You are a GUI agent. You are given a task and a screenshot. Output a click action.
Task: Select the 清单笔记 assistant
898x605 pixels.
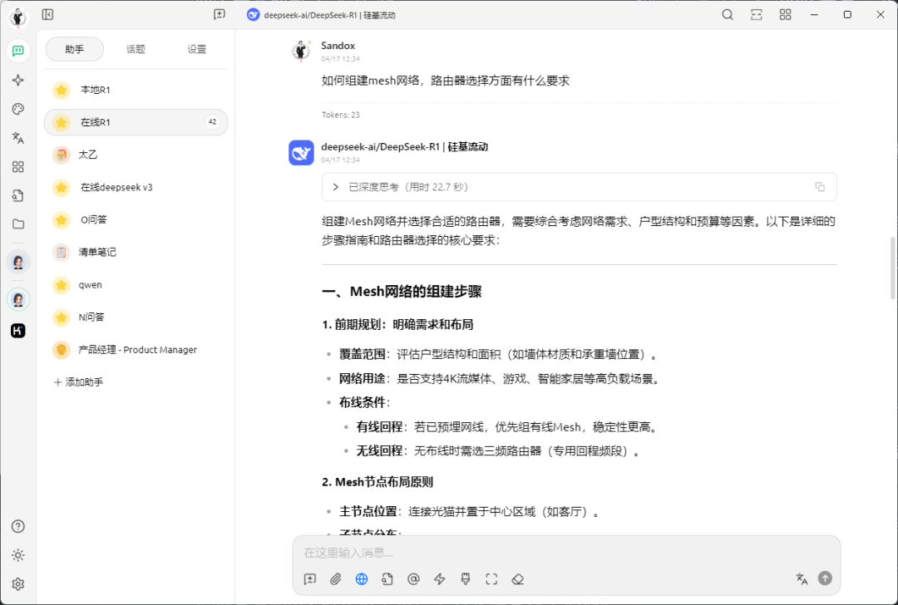click(136, 252)
